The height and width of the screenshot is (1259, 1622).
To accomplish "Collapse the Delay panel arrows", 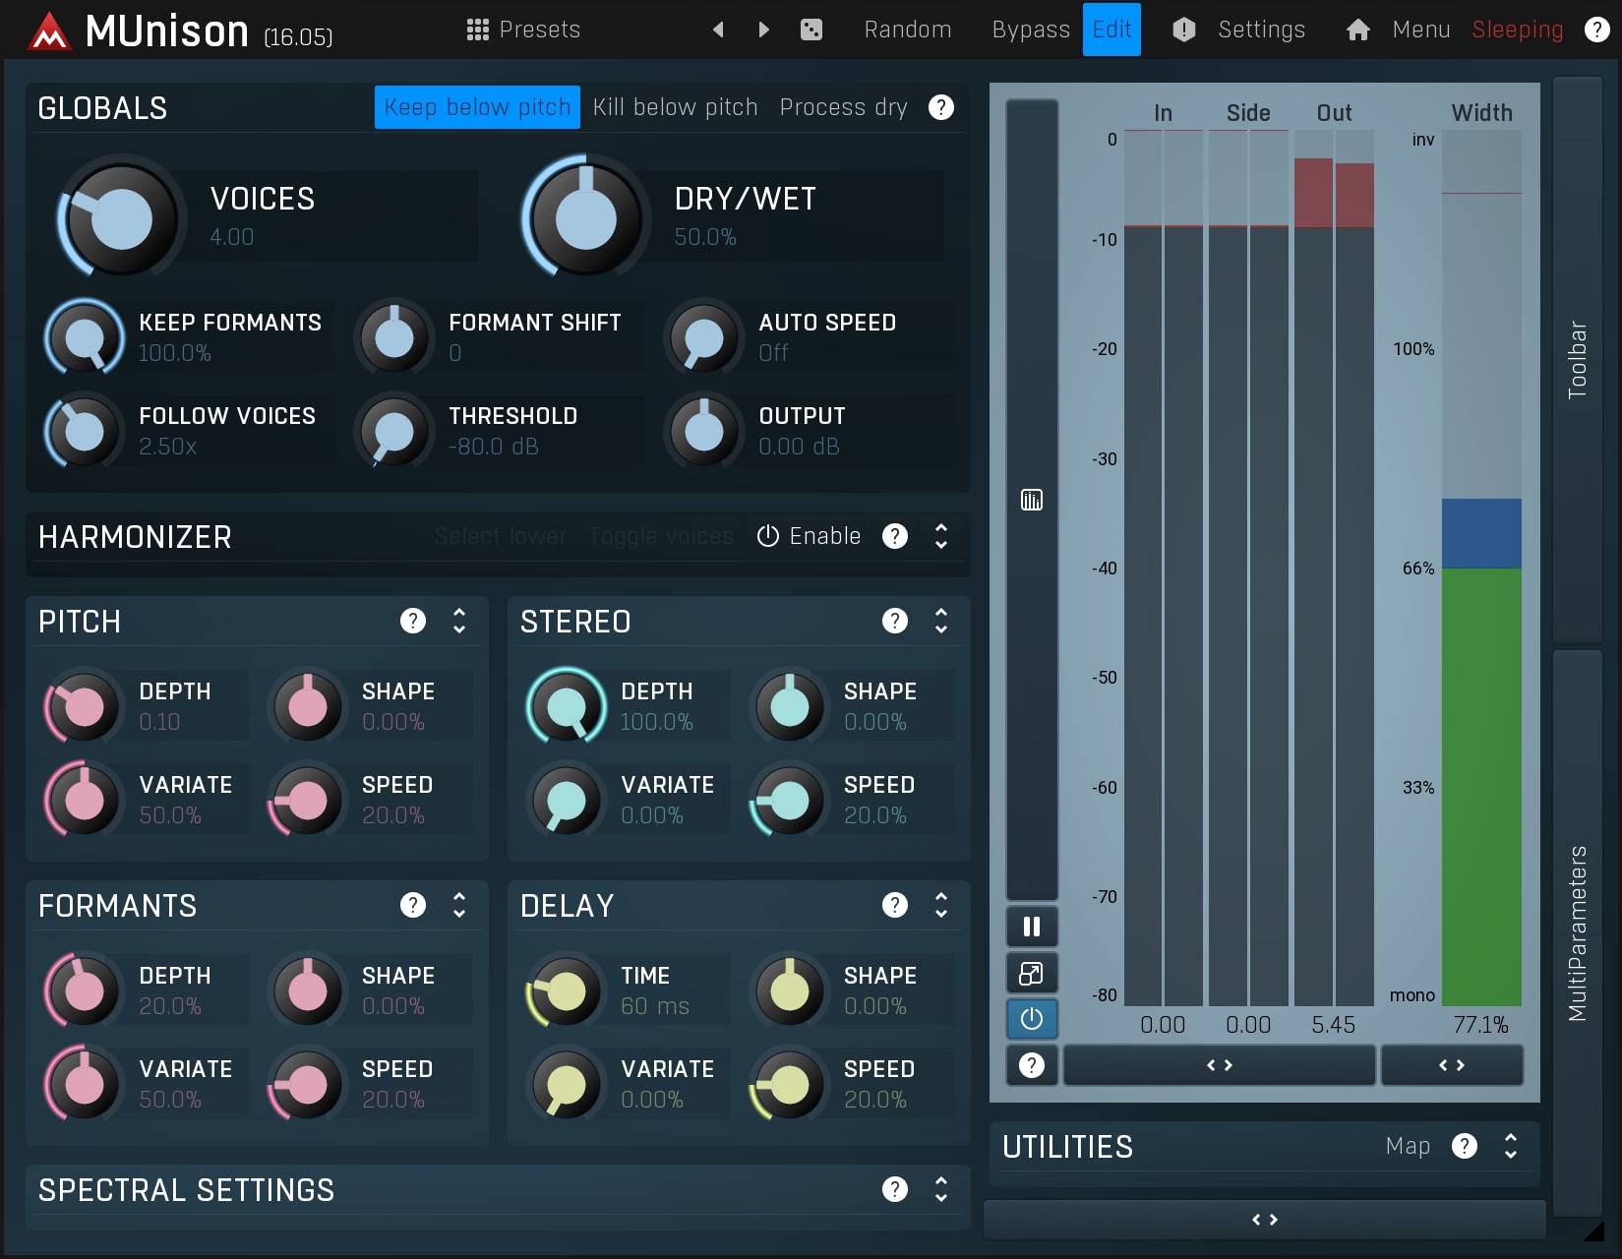I will [x=941, y=905].
